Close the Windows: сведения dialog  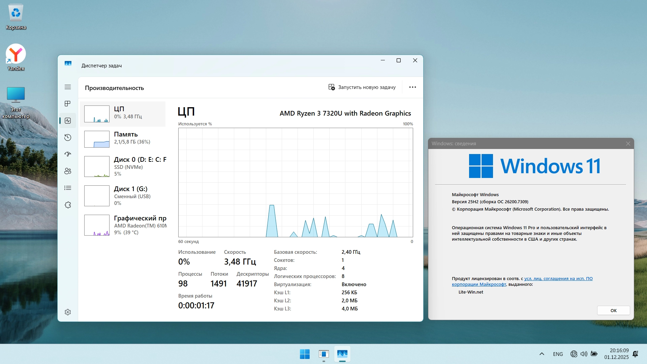(628, 144)
